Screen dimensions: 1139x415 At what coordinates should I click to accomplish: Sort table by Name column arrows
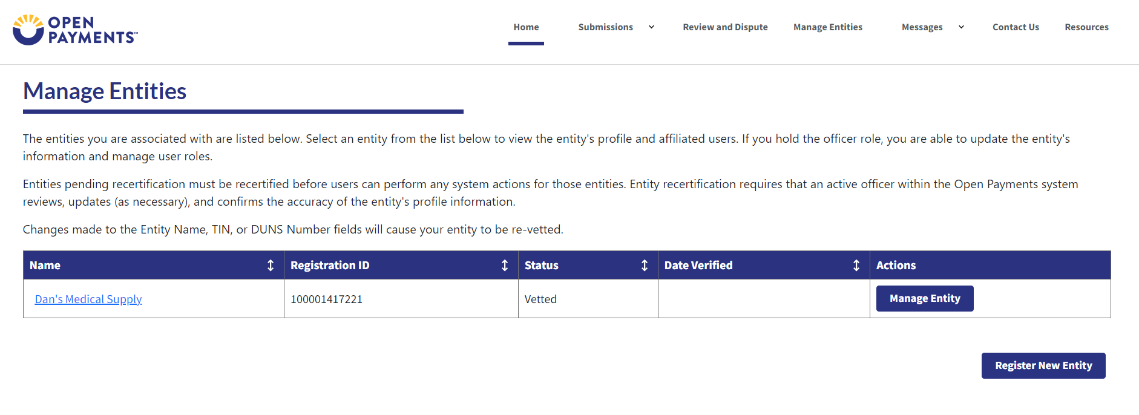point(271,266)
